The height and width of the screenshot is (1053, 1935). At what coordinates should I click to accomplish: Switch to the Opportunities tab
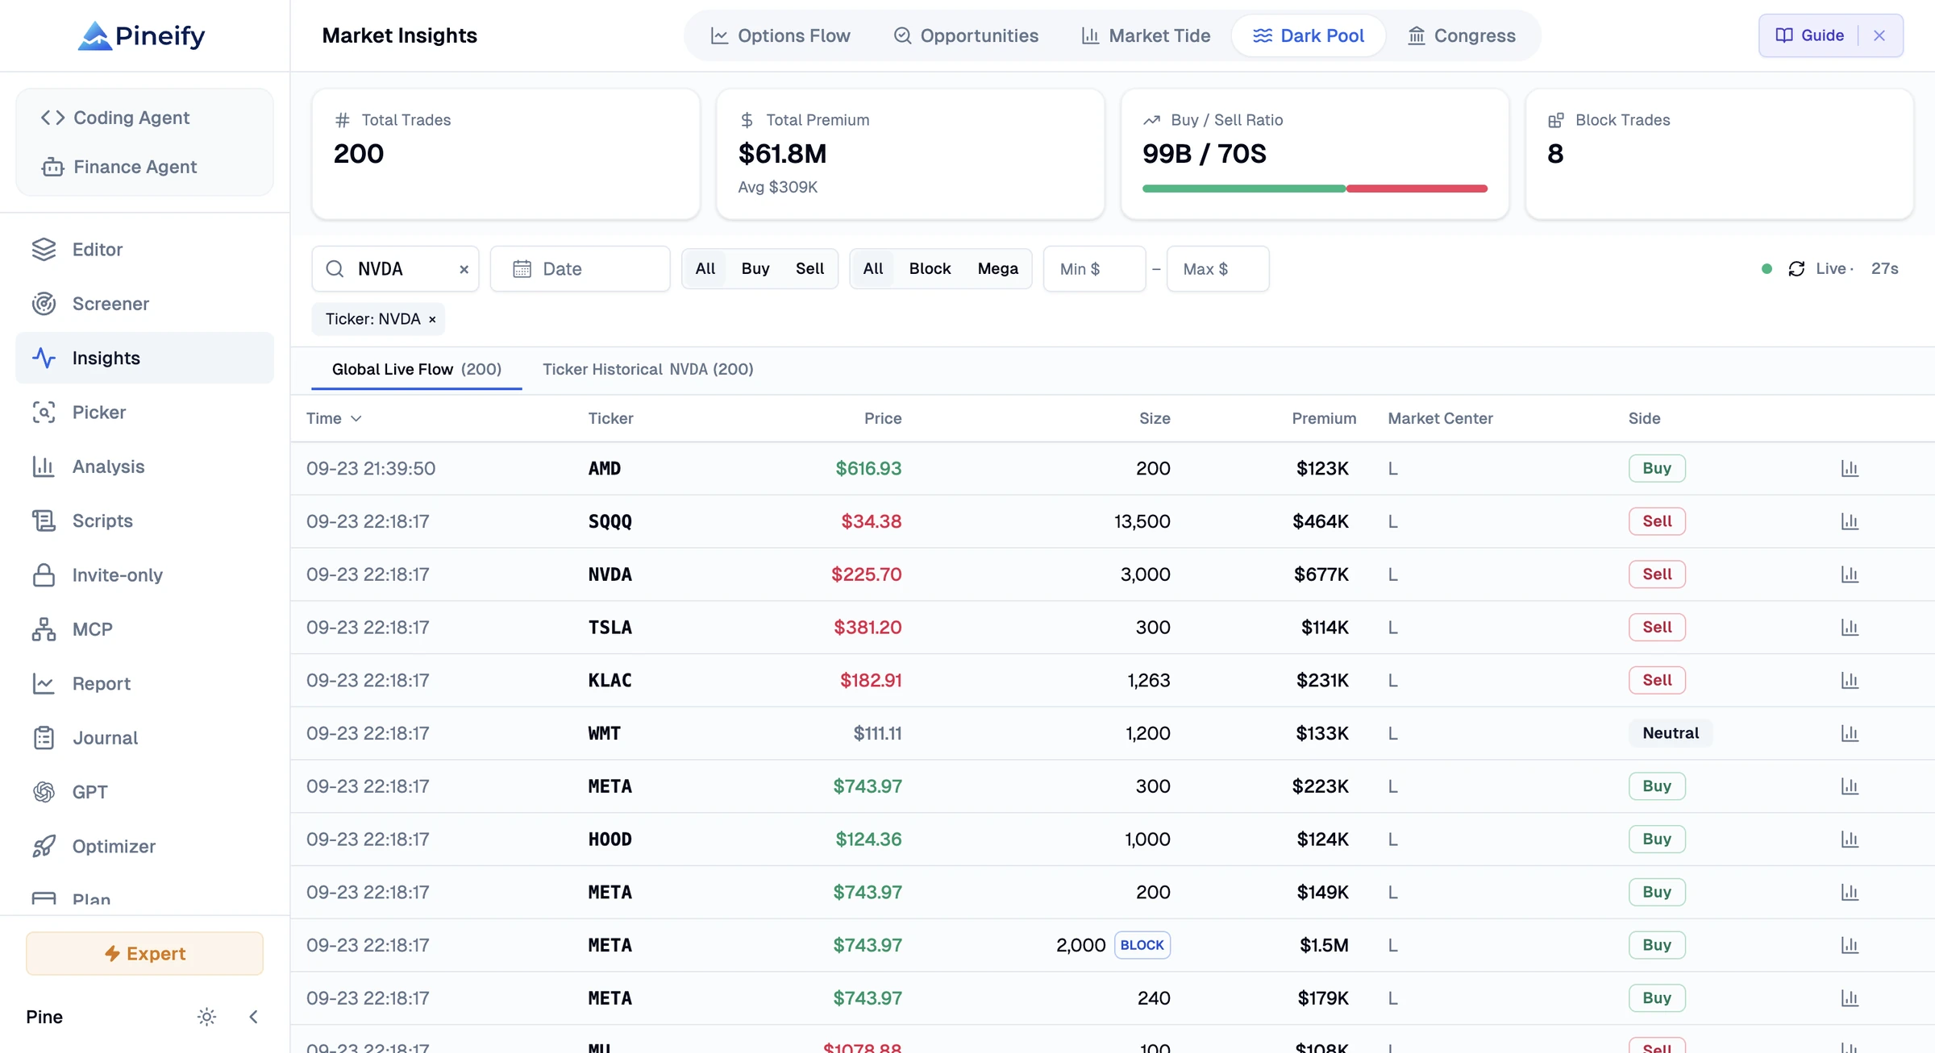coord(966,35)
